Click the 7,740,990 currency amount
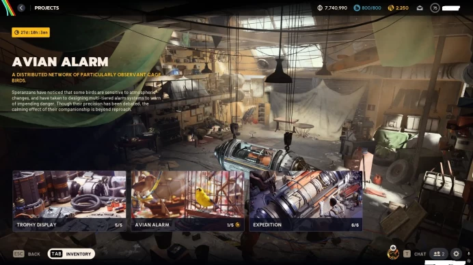 click(x=336, y=7)
